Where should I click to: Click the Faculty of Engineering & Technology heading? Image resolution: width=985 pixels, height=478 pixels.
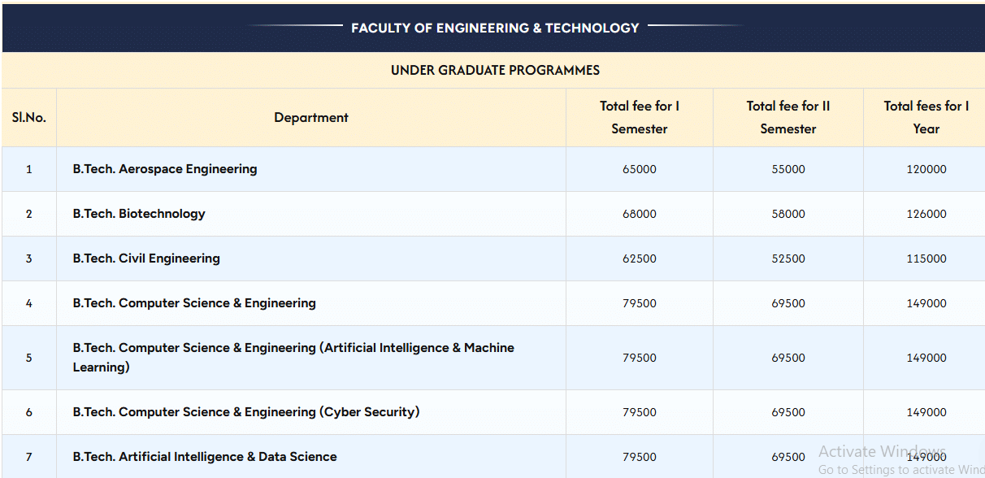[495, 28]
